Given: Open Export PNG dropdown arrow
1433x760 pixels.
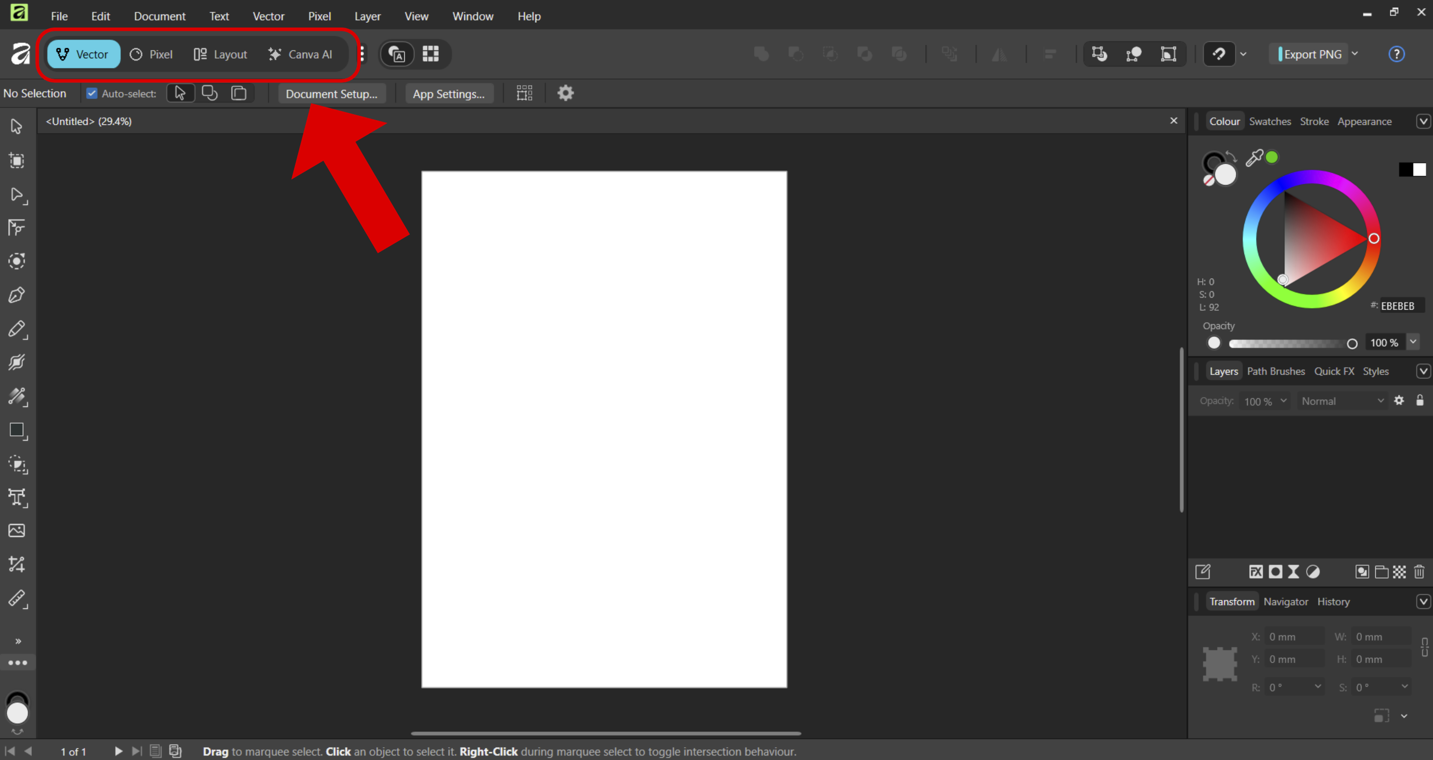Looking at the screenshot, I should coord(1355,54).
